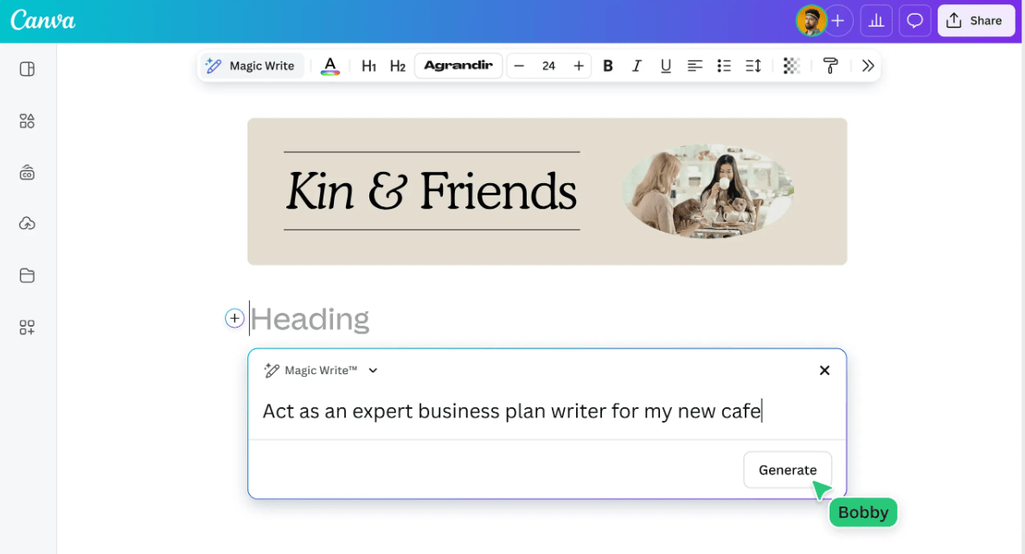Click the plus icon beside Heading

coord(234,318)
